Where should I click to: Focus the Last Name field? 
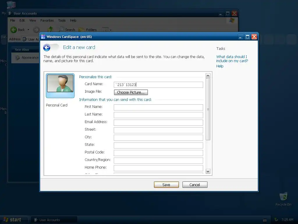click(x=158, y=115)
